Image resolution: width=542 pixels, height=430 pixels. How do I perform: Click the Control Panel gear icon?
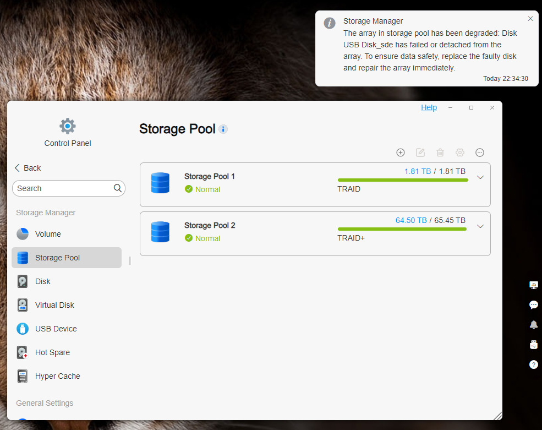coord(67,126)
